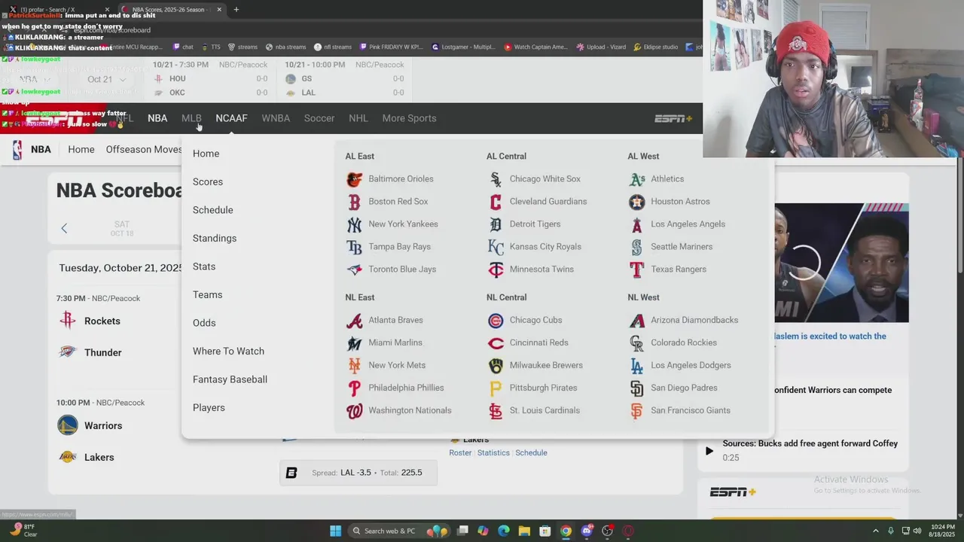This screenshot has width=964, height=542.
Task: Click the Tampa Bay Rays logo
Action: coord(354,247)
